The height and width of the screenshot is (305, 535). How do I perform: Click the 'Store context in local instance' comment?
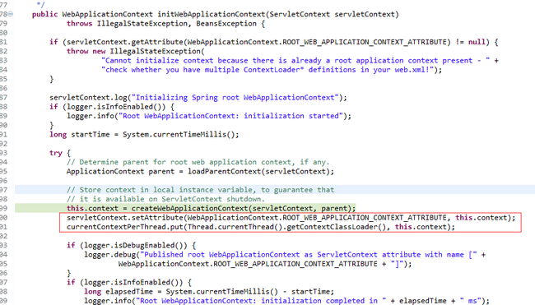[x=200, y=190]
